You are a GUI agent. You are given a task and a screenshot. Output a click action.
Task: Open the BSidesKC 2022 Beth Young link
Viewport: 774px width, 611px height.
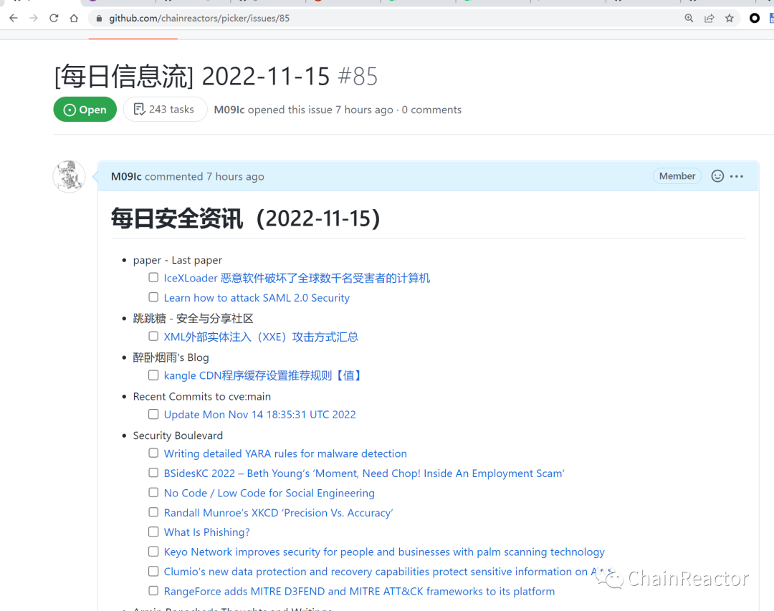(364, 473)
